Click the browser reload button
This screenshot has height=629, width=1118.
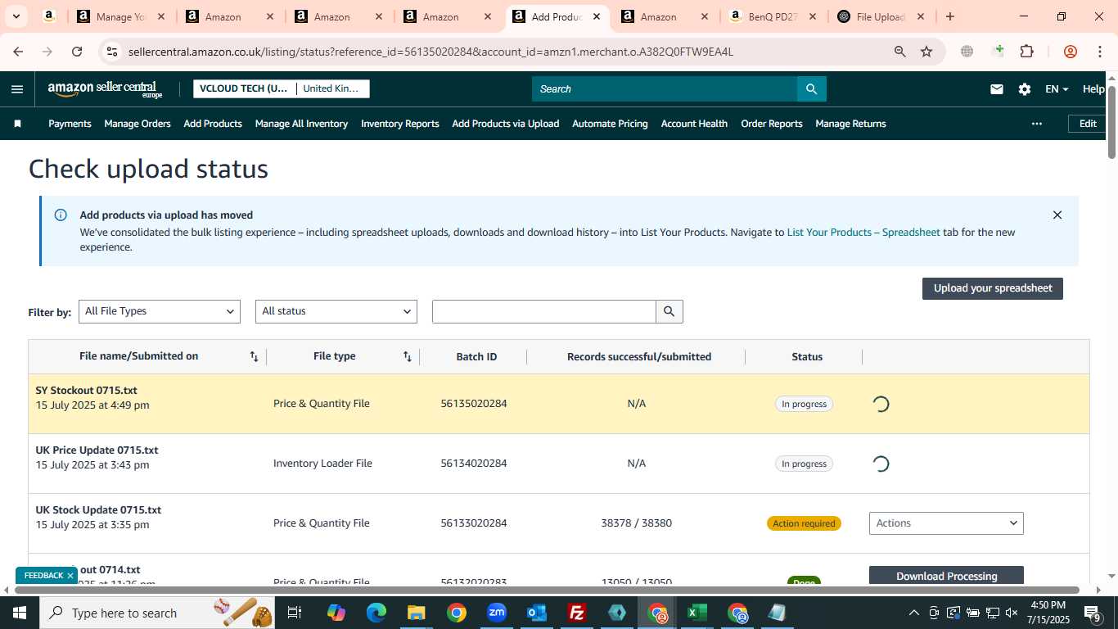click(77, 52)
